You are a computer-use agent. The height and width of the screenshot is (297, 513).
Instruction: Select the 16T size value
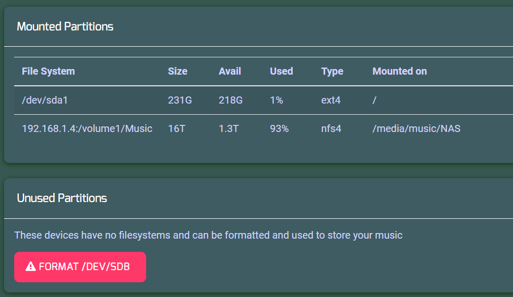177,128
